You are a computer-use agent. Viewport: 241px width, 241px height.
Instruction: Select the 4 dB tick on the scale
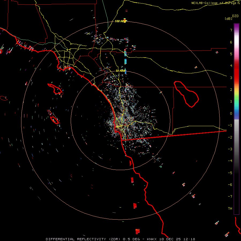(x=231, y=66)
